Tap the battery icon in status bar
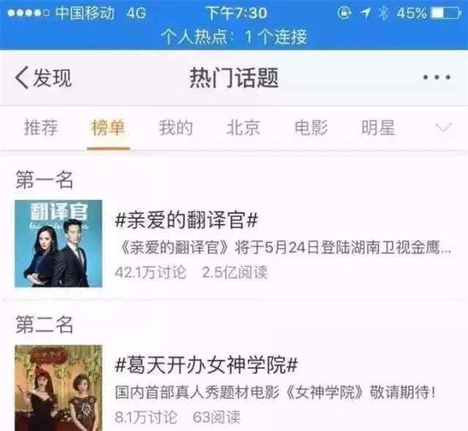The image size is (468, 431). point(446,13)
